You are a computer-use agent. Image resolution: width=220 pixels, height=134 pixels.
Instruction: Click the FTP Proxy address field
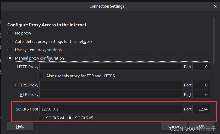pos(111,94)
